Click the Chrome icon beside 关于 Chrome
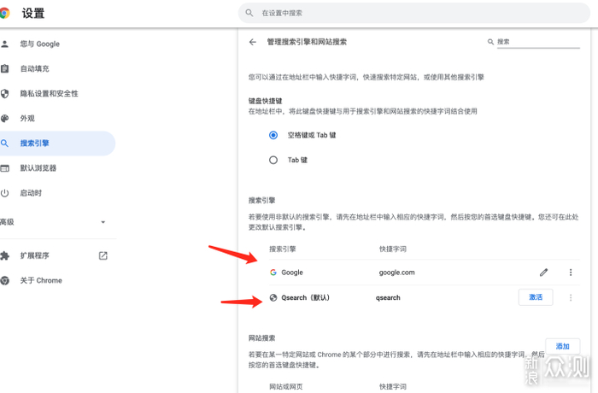This screenshot has width=598, height=393. [4, 280]
